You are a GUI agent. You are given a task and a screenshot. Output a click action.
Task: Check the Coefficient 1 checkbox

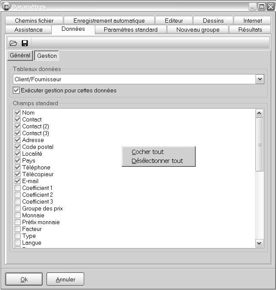[18, 188]
